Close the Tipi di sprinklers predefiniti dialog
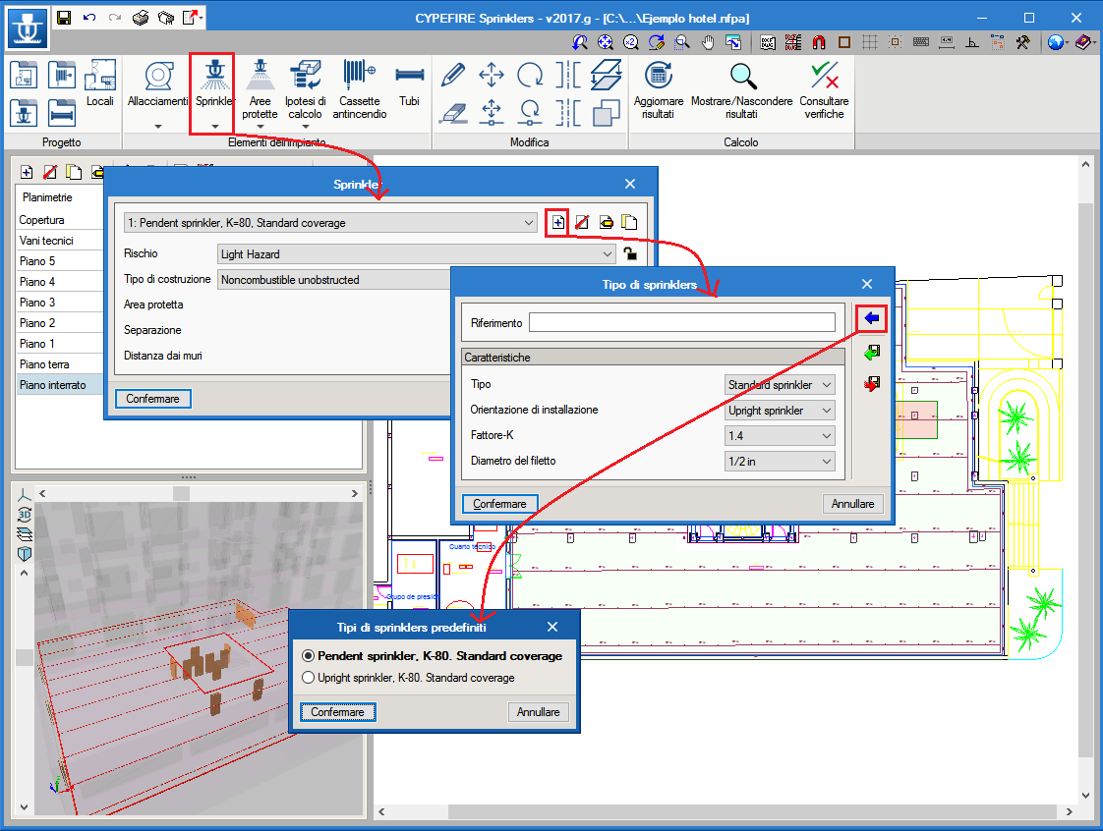 tap(552, 627)
